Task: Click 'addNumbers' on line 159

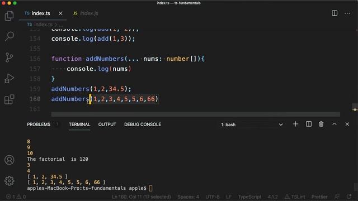Action: point(70,89)
